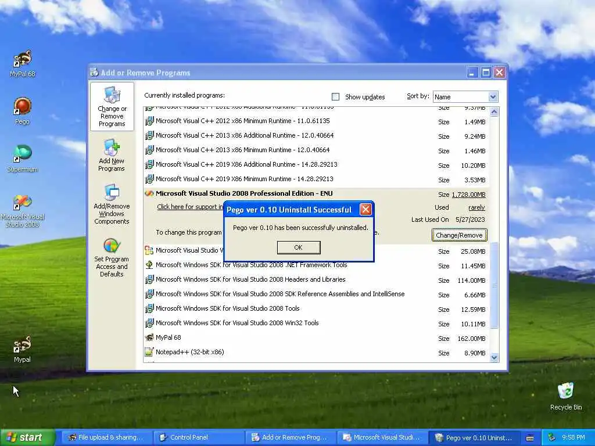This screenshot has width=595, height=446.
Task: Select Windows SDK Reference Assemblies and IntelliSense icon
Action: tap(149, 294)
